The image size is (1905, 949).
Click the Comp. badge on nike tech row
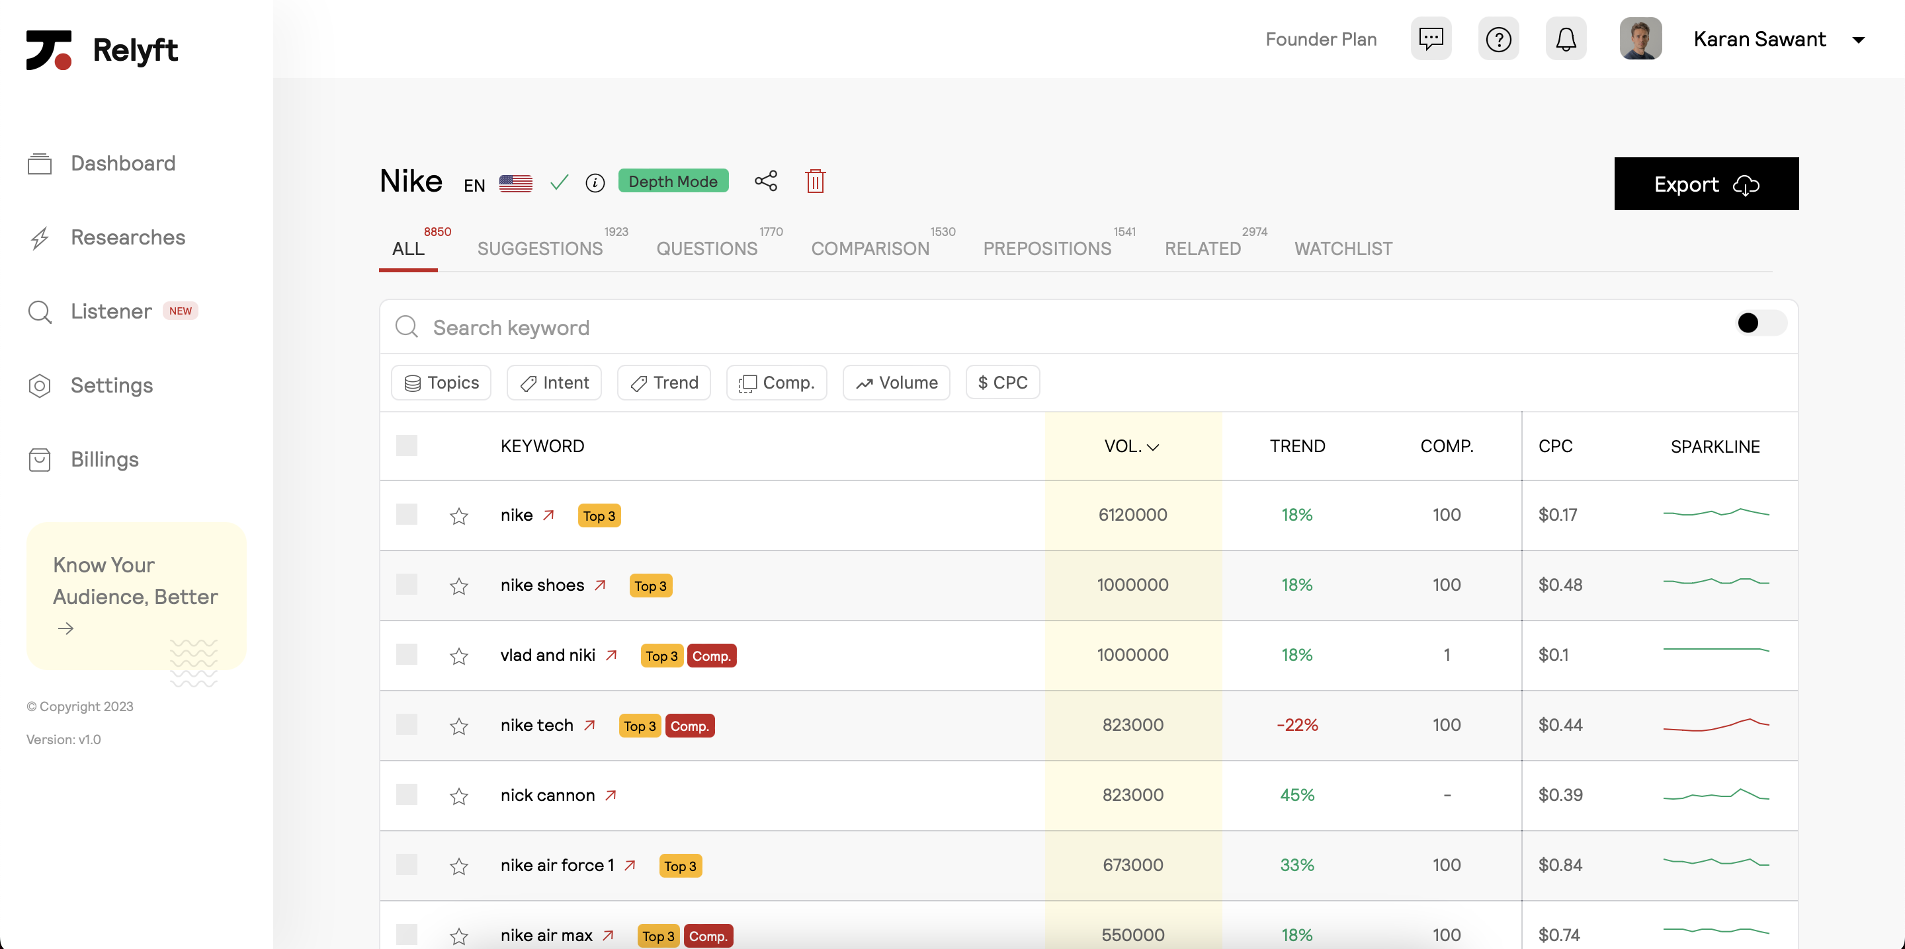[689, 726]
